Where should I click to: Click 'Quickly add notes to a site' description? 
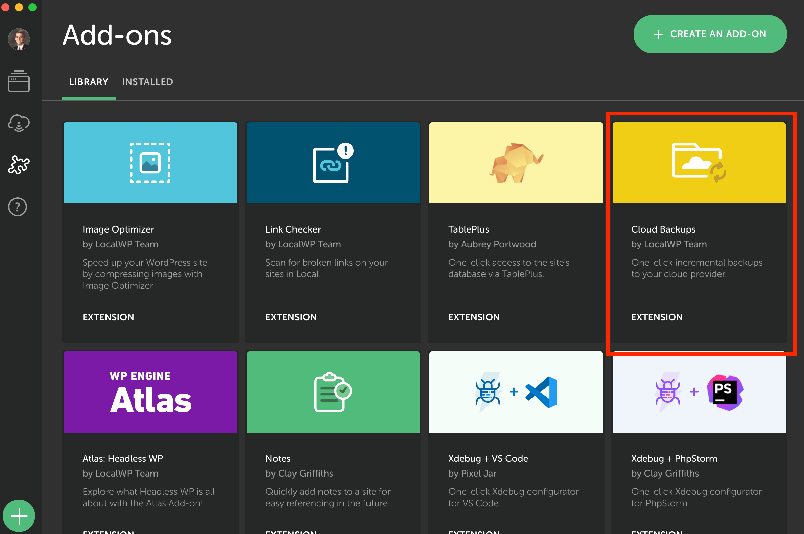coord(328,497)
